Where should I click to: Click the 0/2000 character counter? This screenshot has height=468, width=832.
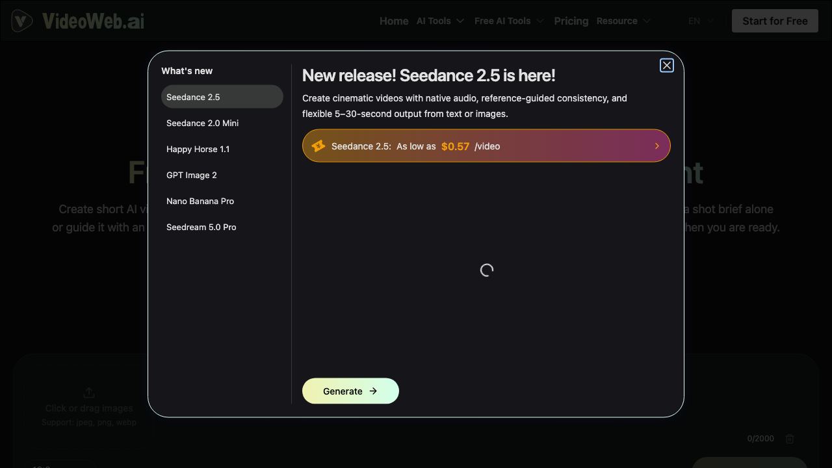pyautogui.click(x=760, y=439)
